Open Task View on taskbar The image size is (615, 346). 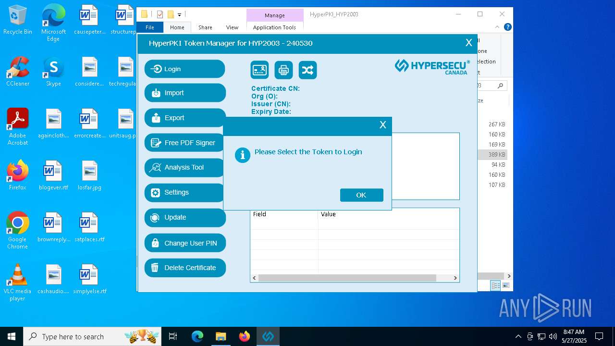[x=173, y=336]
